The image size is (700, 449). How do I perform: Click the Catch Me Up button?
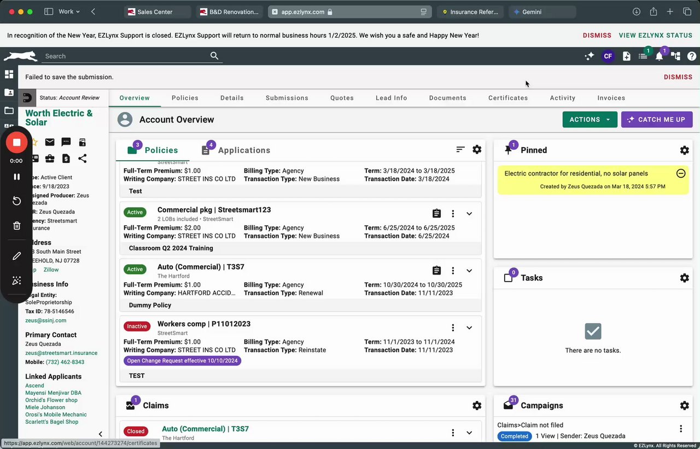tap(657, 119)
